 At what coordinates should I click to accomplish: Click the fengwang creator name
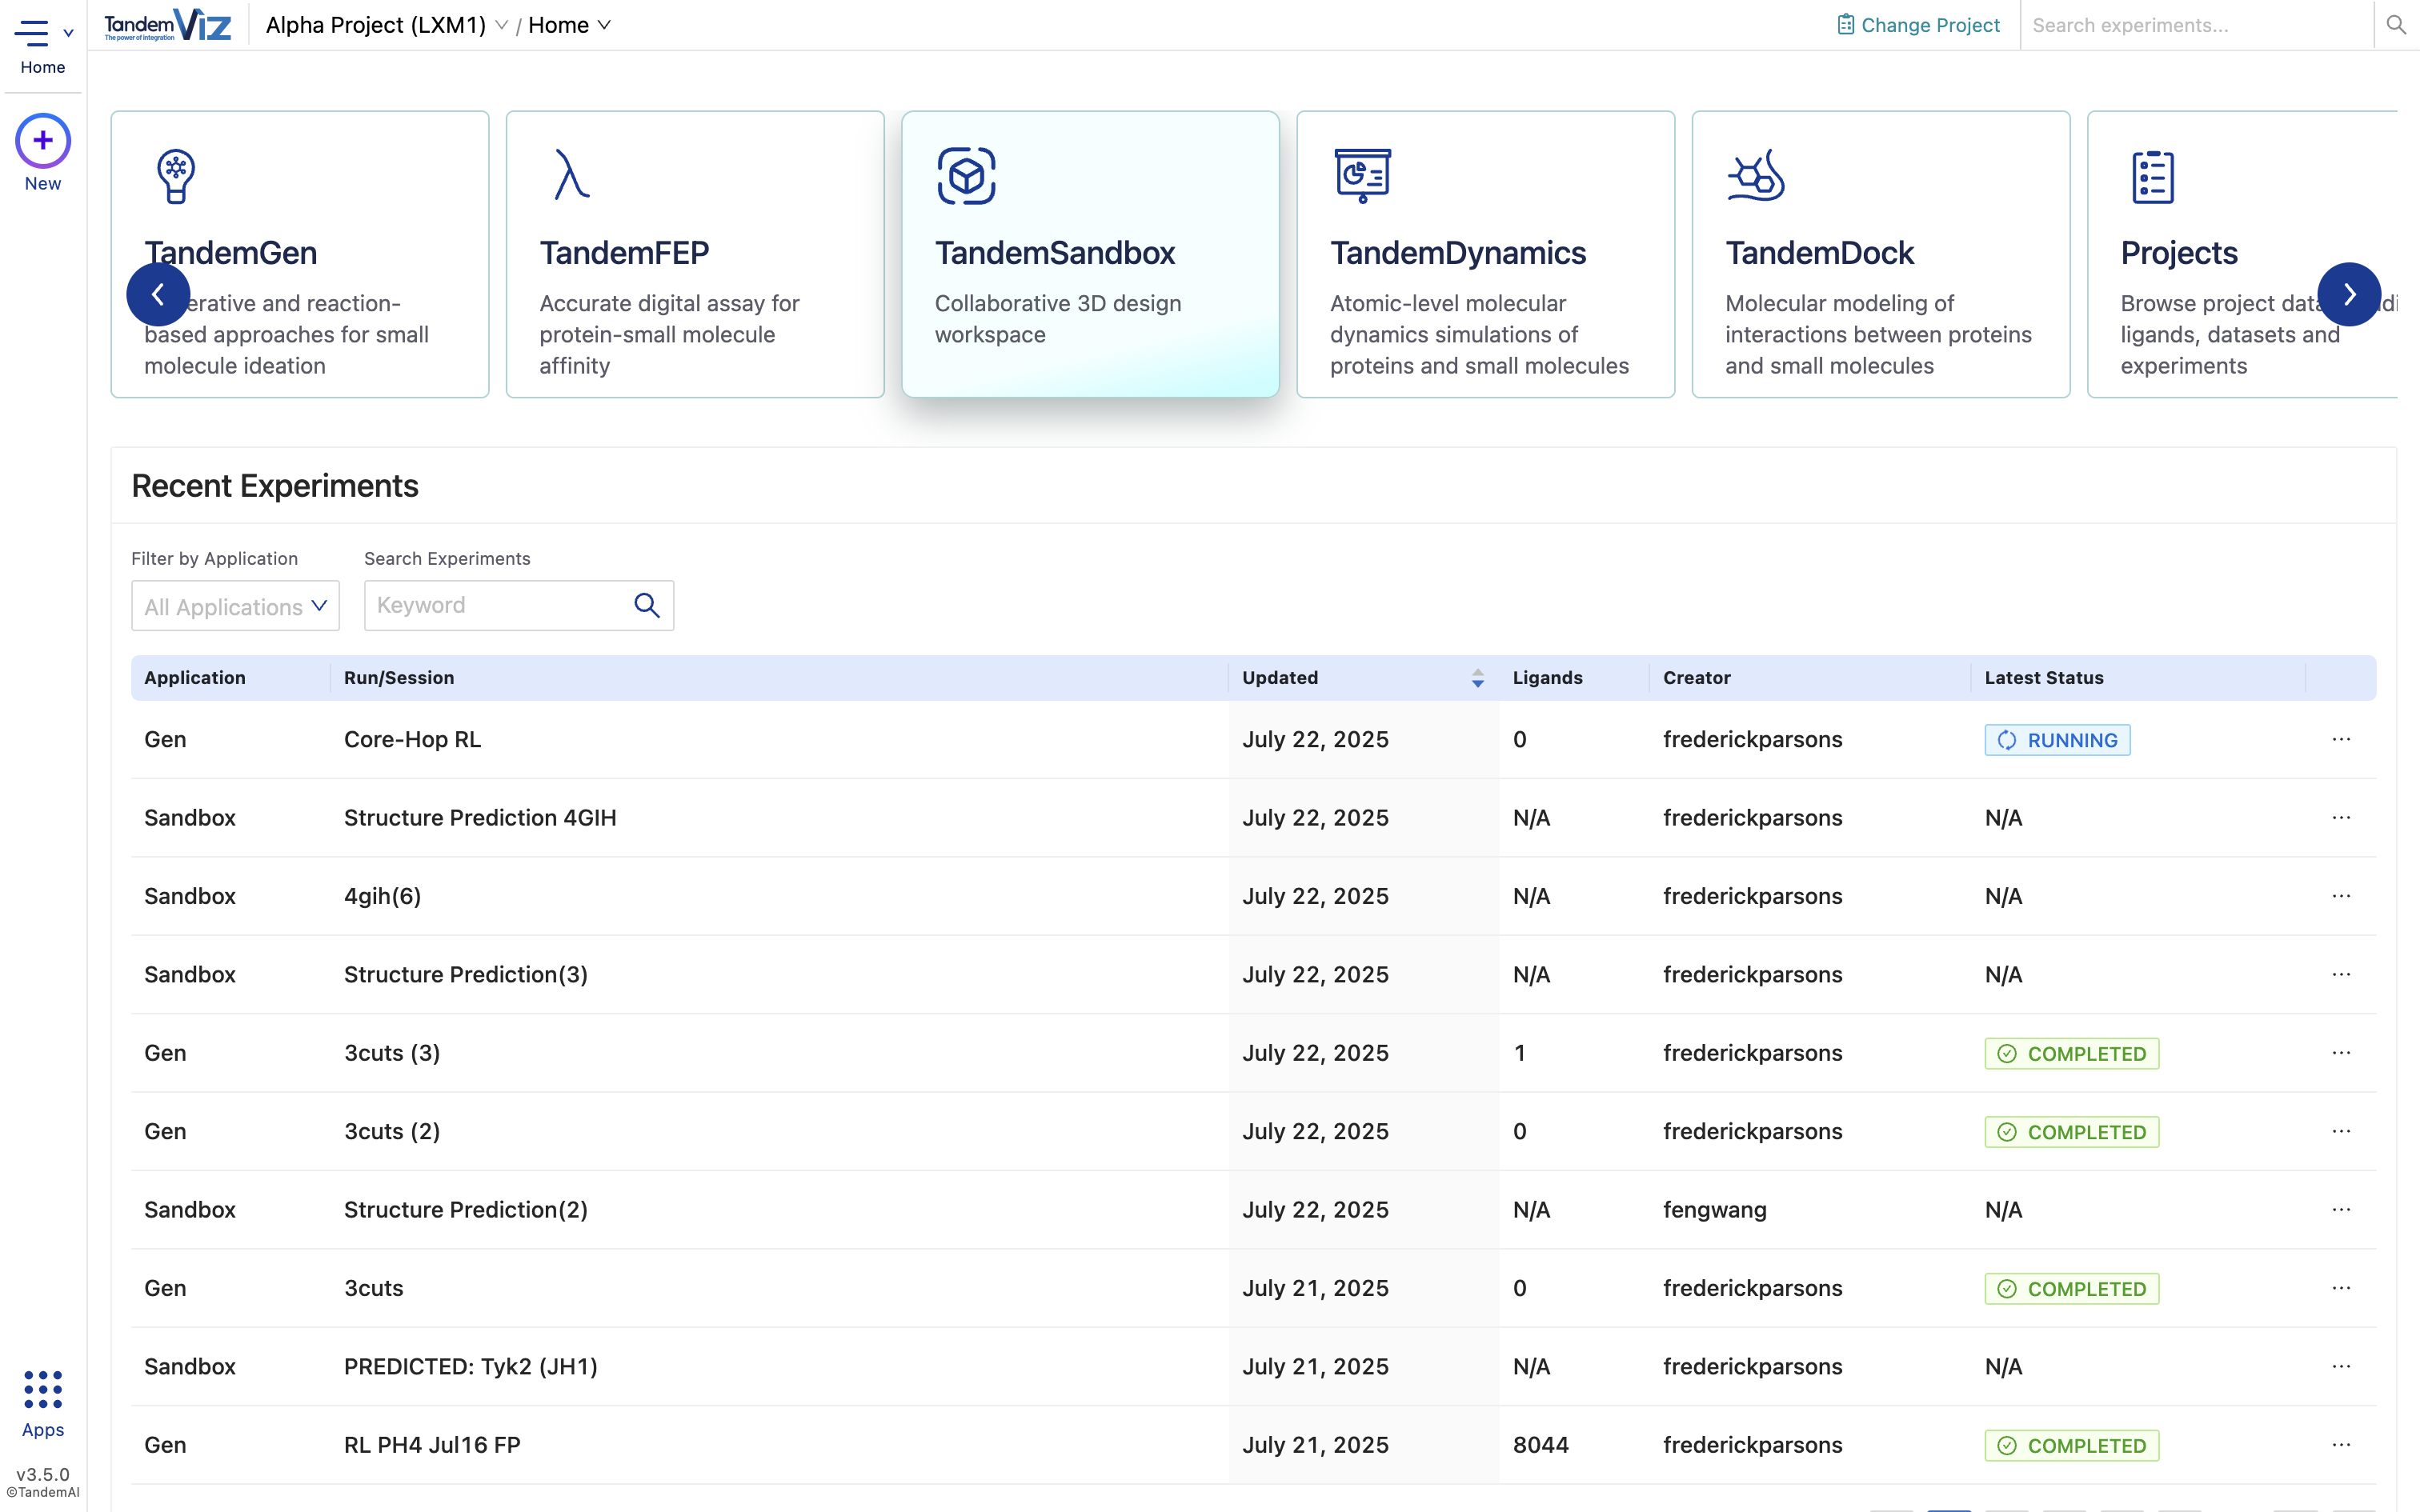click(1714, 1210)
